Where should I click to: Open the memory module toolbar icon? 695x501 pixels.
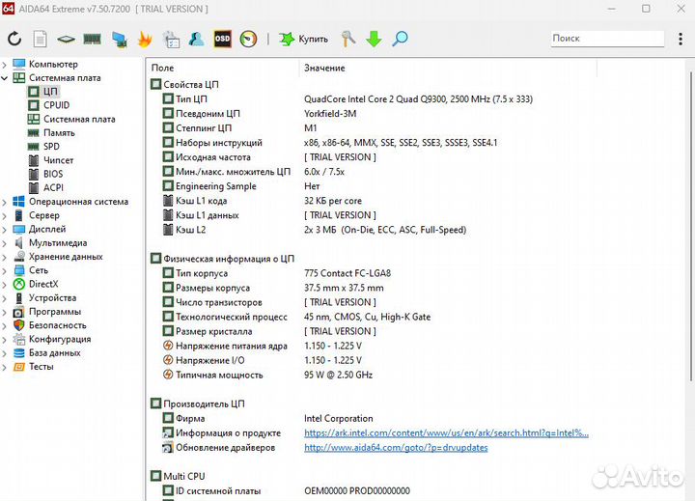coord(93,40)
